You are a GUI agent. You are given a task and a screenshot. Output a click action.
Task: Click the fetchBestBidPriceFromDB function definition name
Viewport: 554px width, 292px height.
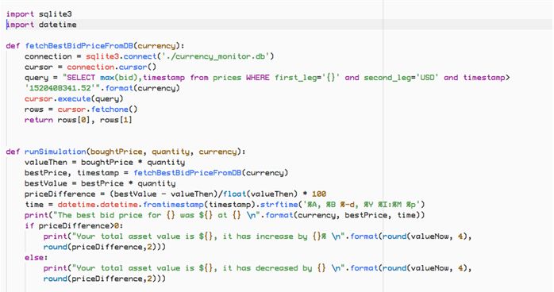tap(79, 46)
